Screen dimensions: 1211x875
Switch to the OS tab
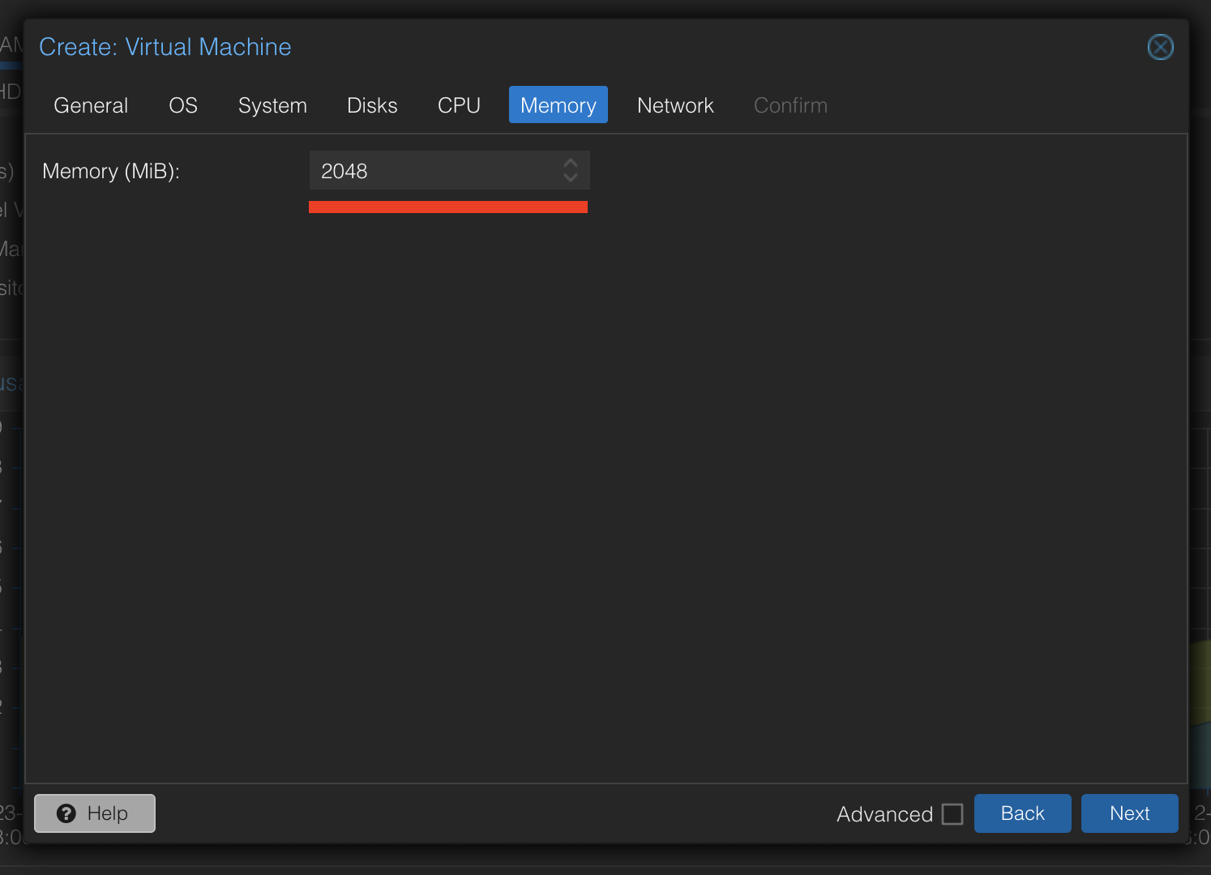click(183, 105)
